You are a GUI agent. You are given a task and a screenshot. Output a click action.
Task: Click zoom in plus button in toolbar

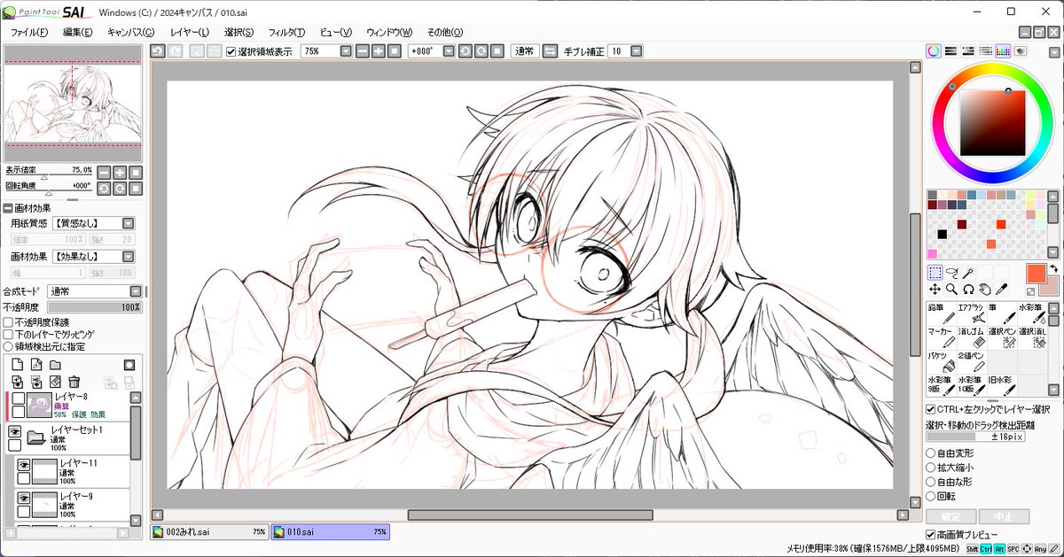[379, 51]
